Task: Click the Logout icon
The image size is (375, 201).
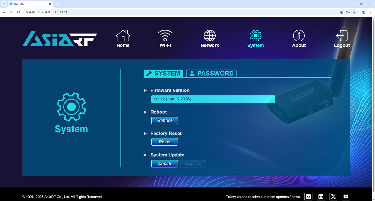Action: (342, 36)
